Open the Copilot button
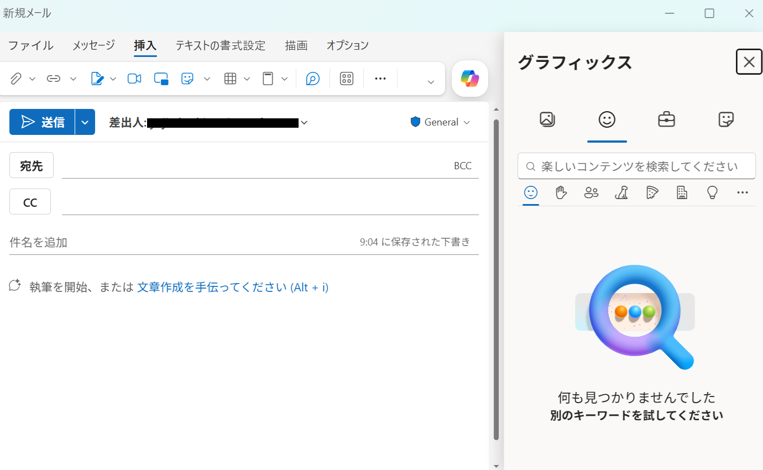 (x=470, y=79)
